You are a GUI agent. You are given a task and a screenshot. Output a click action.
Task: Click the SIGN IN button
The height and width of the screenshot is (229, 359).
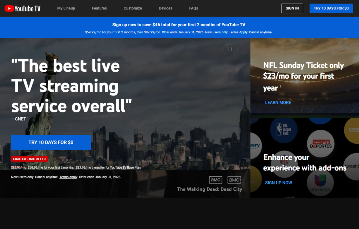click(x=292, y=8)
